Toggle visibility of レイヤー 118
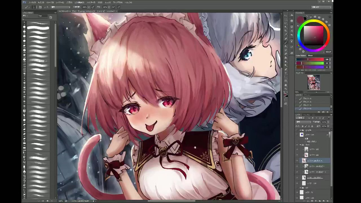361x203 pixels. point(297,183)
